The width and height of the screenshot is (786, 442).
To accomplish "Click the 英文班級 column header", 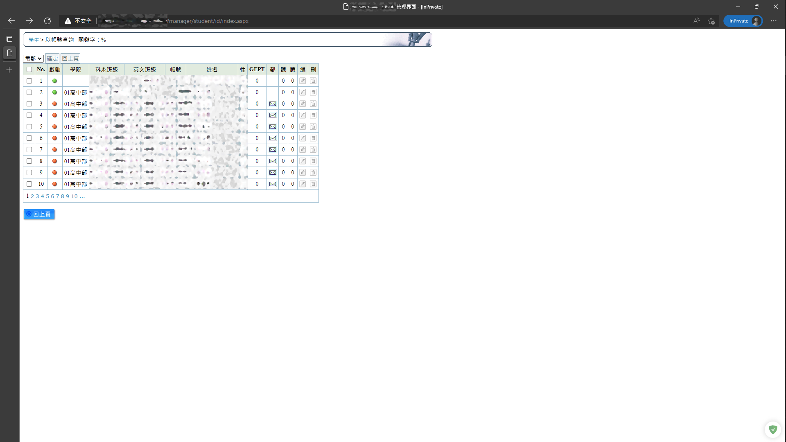I will pos(145,70).
